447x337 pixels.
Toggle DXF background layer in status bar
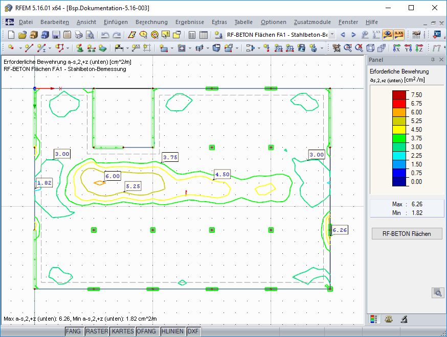pyautogui.click(x=193, y=331)
